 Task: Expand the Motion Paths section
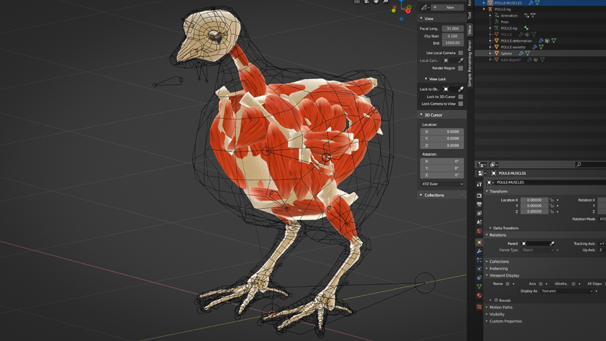coord(487,308)
